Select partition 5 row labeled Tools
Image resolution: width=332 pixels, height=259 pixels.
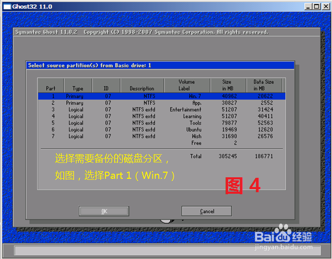162,123
